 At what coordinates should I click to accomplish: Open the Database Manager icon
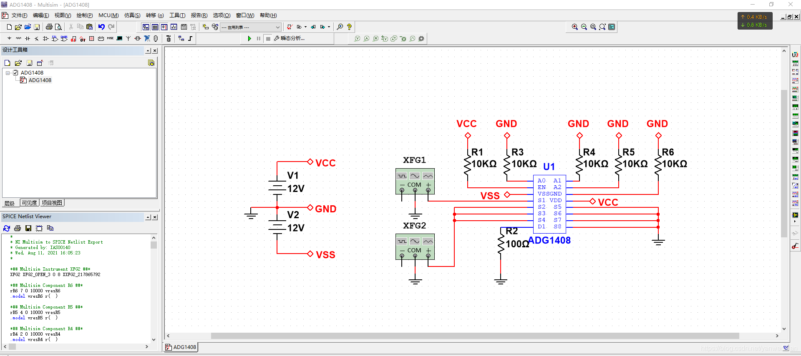click(215, 27)
